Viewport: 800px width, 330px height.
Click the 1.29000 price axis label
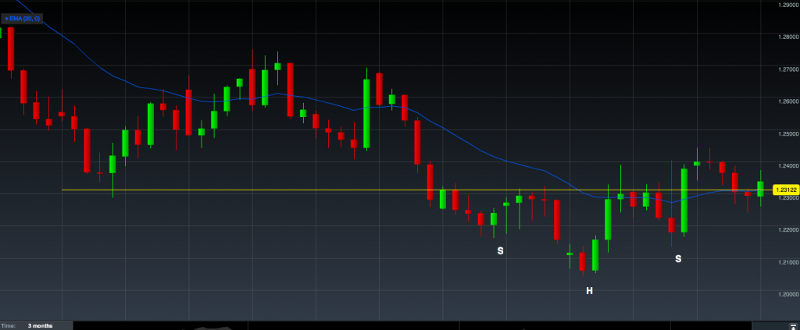pyautogui.click(x=787, y=5)
